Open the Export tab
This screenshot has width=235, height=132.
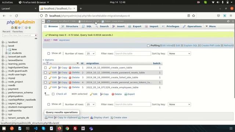(x=135, y=26)
